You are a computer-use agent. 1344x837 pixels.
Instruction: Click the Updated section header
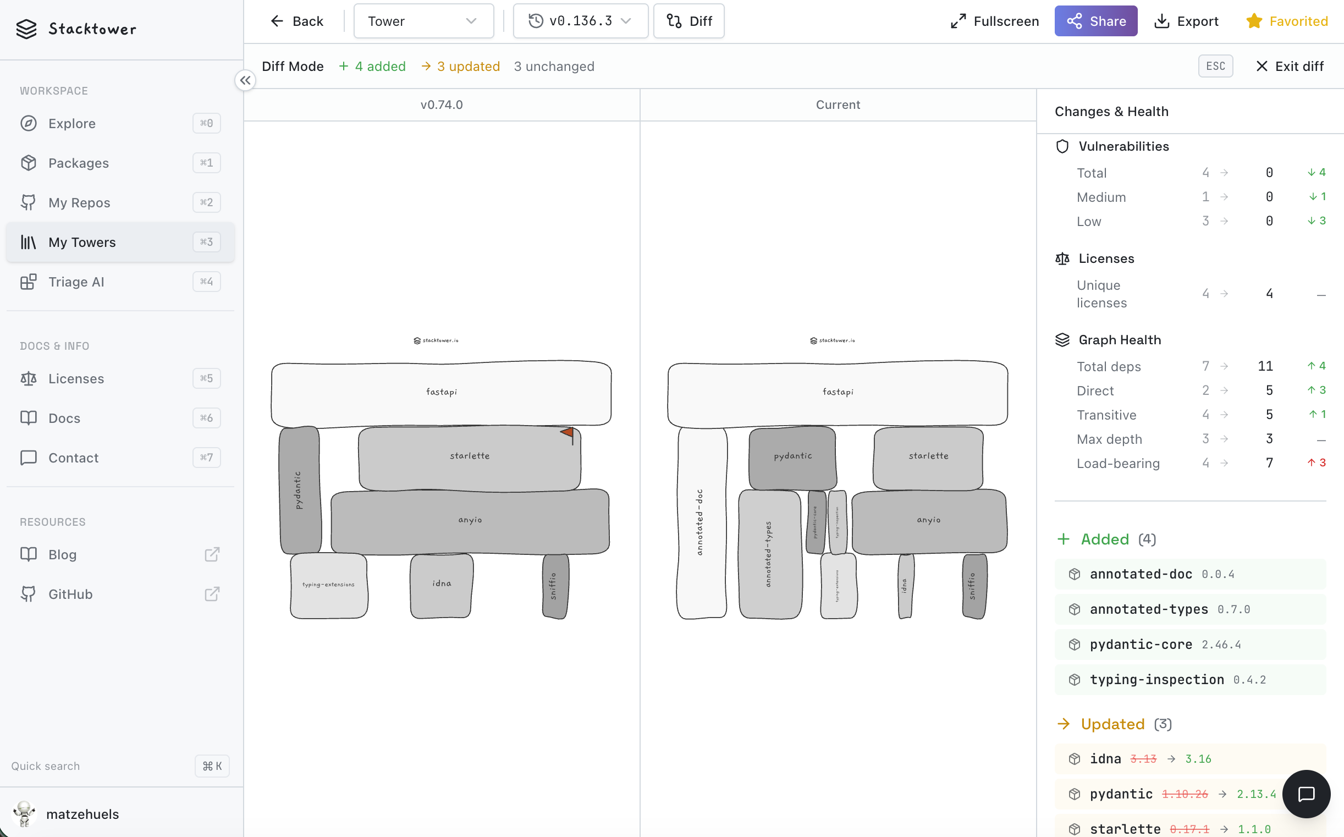pyautogui.click(x=1113, y=724)
